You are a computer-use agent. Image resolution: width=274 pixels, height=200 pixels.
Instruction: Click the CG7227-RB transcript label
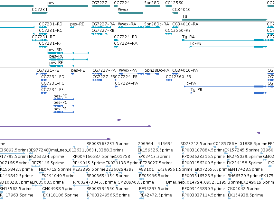[103, 30]
